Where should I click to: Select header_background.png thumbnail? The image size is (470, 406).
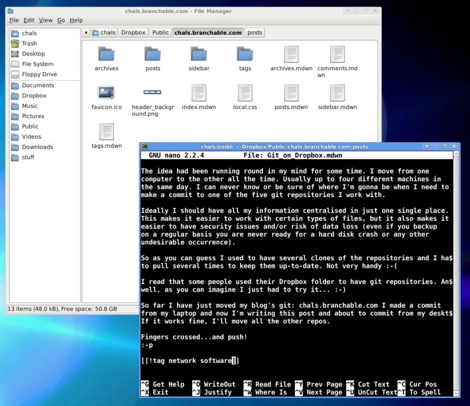[152, 92]
